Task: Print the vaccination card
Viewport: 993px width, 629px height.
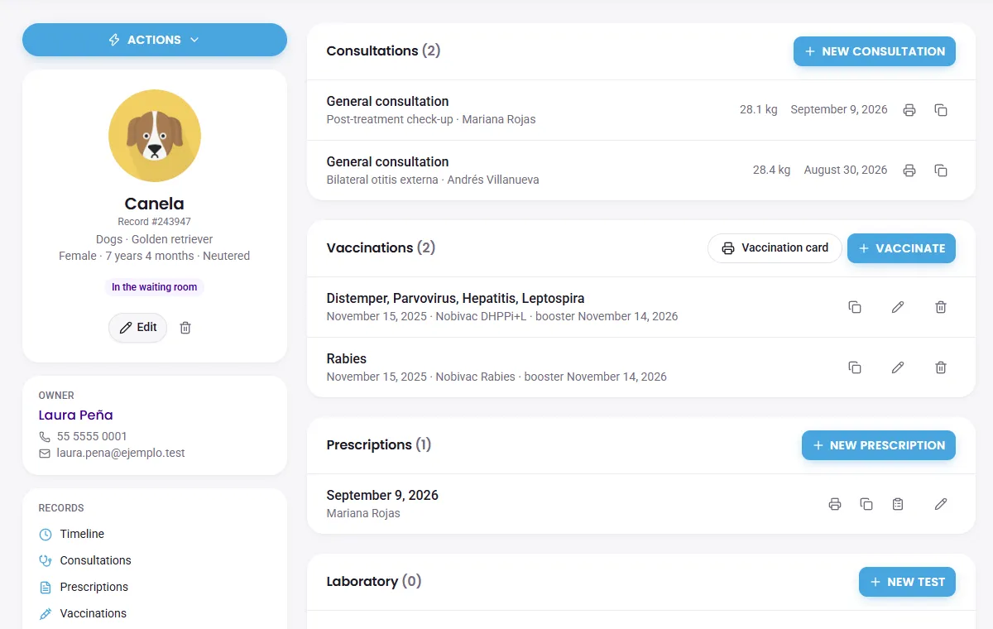Action: point(775,248)
